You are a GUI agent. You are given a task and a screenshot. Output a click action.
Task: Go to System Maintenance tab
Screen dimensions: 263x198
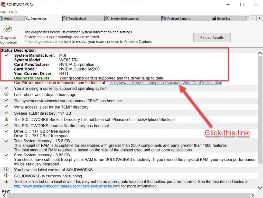point(133,18)
